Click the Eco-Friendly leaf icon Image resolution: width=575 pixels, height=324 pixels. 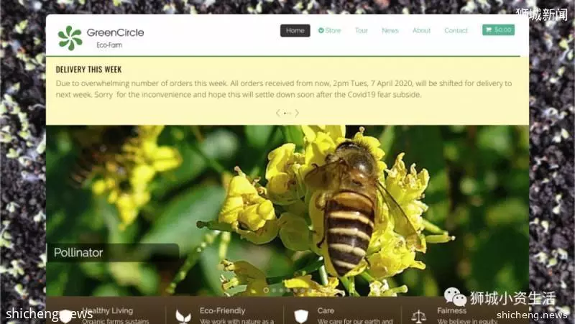tap(183, 316)
